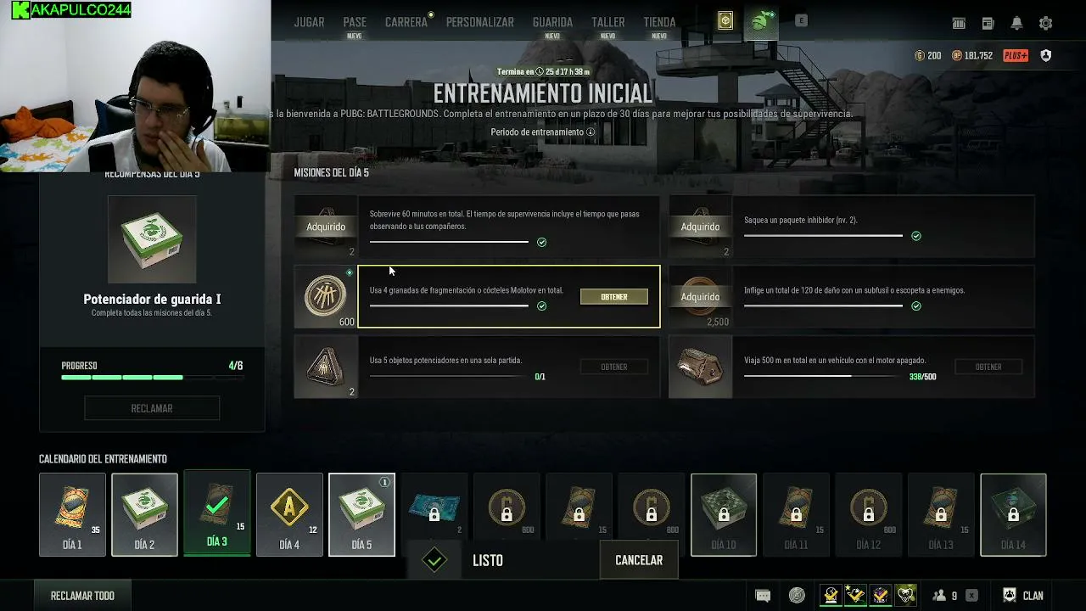Click the day 5 progress bar 4/6
The width and height of the screenshot is (1086, 611).
point(152,377)
